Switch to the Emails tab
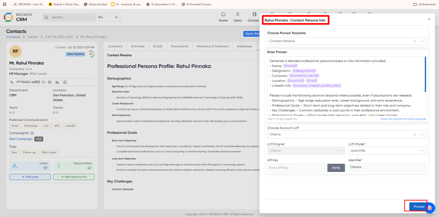The width and height of the screenshot is (439, 217). [158, 46]
